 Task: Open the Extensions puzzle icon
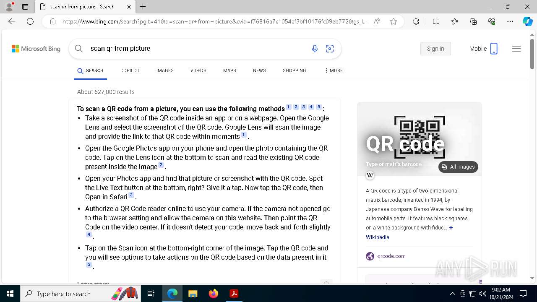[416, 21]
